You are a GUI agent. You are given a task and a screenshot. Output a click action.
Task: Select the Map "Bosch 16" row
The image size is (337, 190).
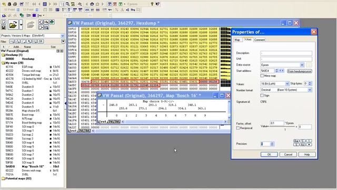tap(32, 167)
